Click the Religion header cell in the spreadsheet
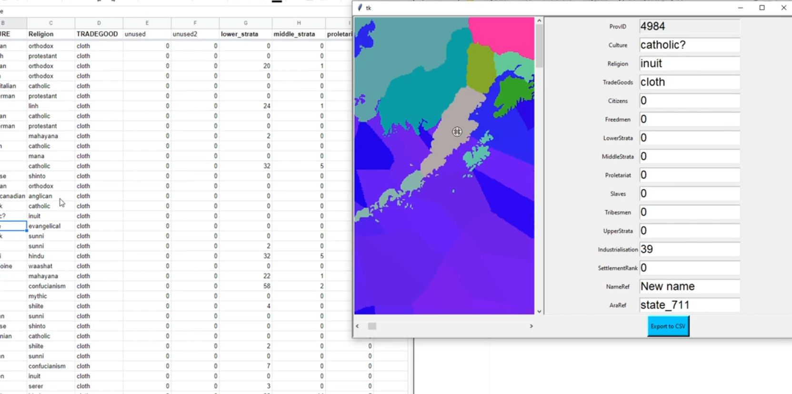The width and height of the screenshot is (792, 394). point(51,34)
